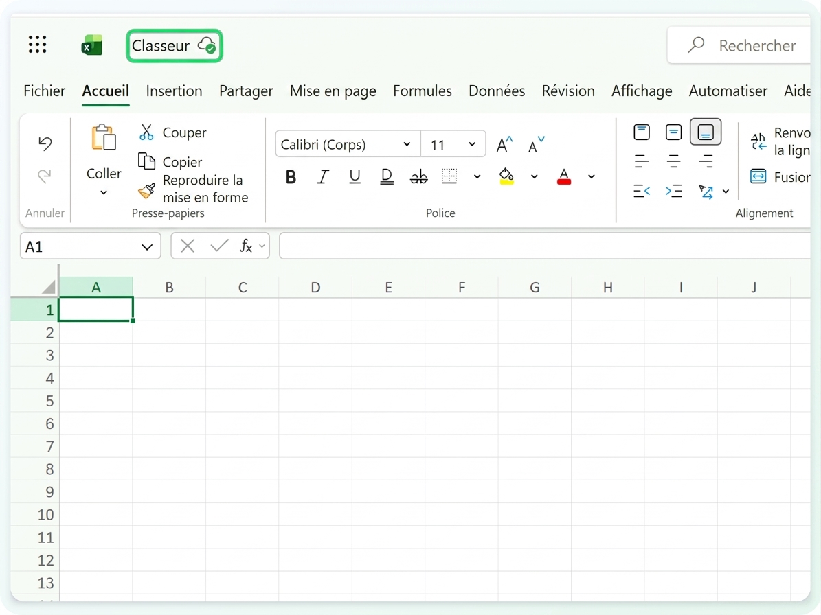
Task: Switch to the Révision tab
Action: coord(568,91)
